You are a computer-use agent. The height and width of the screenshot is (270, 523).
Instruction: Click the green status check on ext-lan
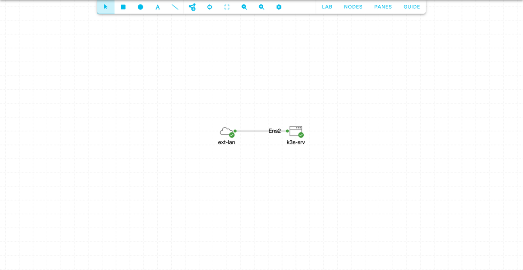(232, 135)
